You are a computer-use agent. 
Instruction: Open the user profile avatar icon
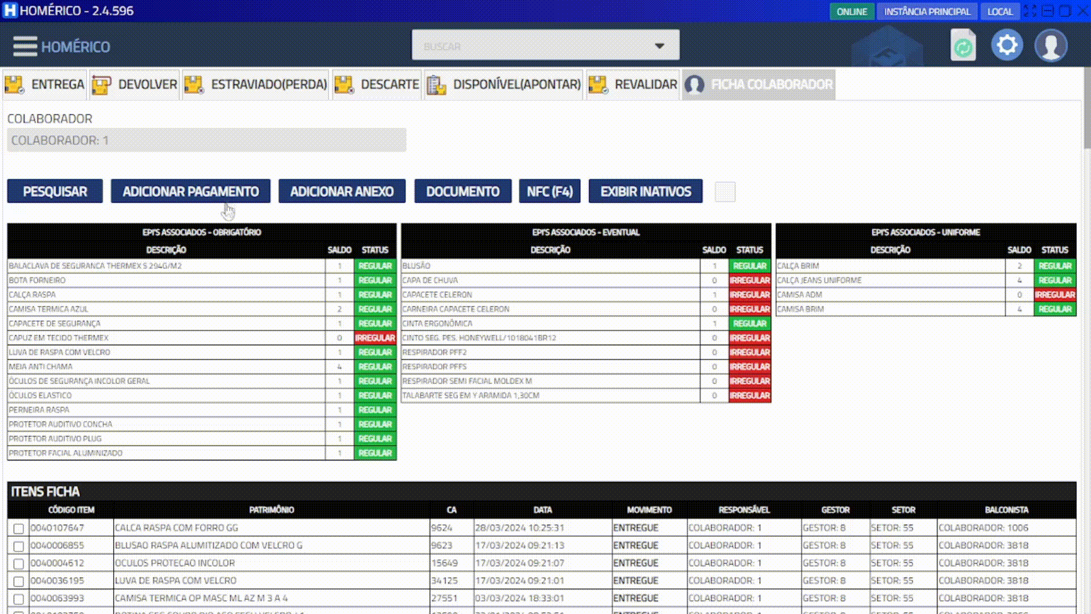[x=1051, y=45]
